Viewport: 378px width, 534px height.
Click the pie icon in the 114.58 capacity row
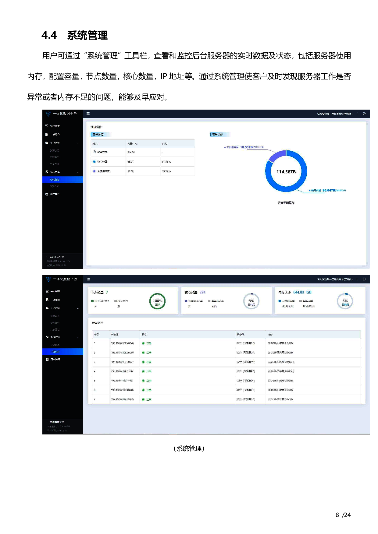point(94,152)
